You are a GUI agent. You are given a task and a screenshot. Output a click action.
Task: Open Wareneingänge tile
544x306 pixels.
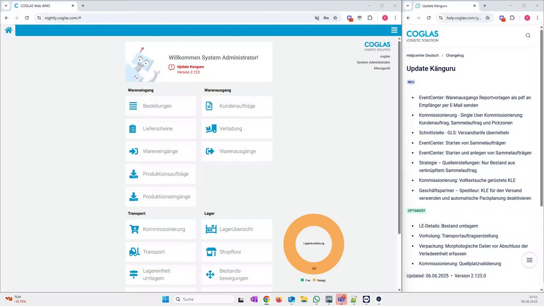tap(161, 151)
